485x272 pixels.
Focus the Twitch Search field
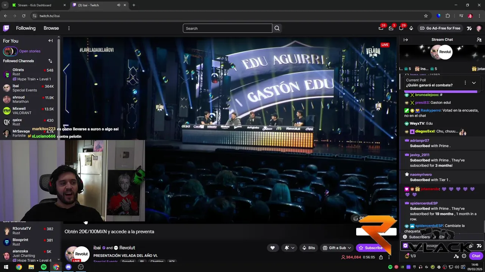point(227,28)
